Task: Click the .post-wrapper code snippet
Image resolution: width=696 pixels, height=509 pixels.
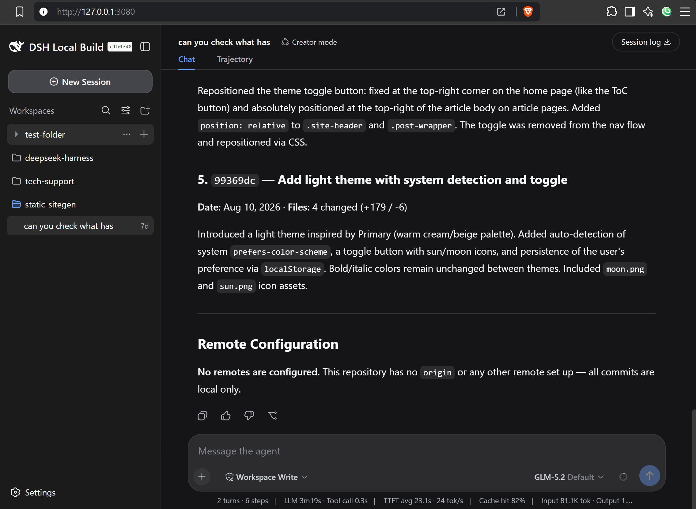Action: (421, 125)
